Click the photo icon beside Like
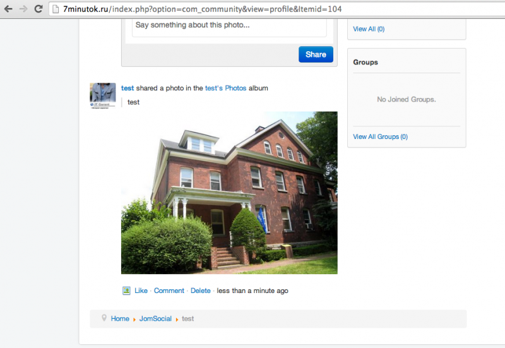Image resolution: width=505 pixels, height=348 pixels. [x=127, y=291]
